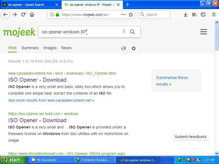Screen dimensions: 219x164
Task: Click the vertical scrollbar thumb
Action: click(217, 37)
